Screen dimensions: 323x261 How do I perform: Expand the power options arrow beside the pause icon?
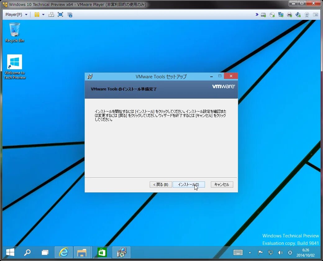click(43, 15)
